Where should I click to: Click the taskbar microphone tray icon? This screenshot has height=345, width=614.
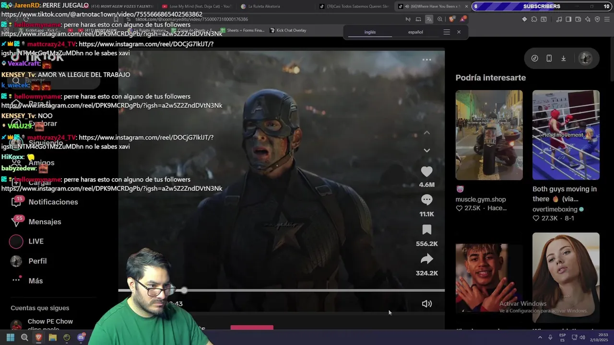550,337
